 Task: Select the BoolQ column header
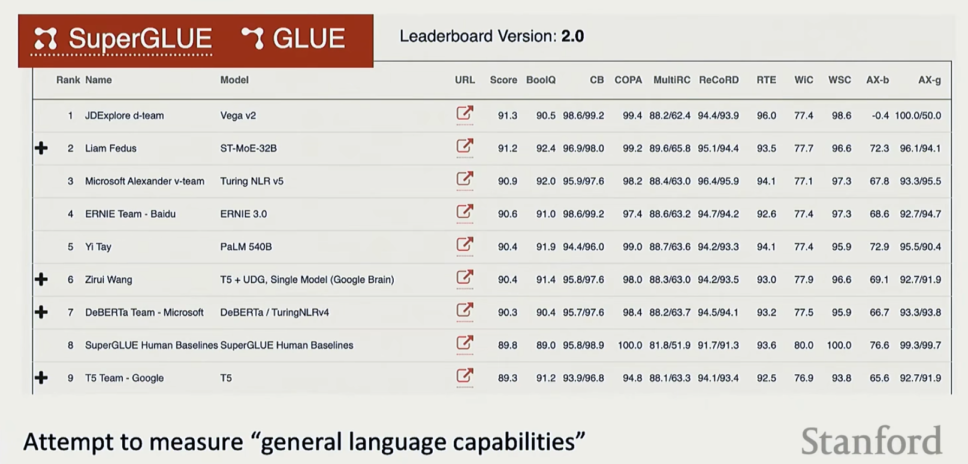tap(541, 80)
